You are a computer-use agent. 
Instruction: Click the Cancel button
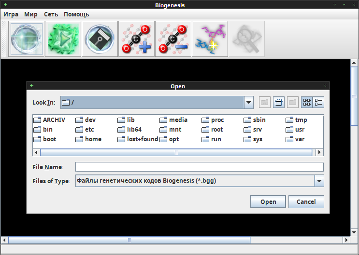[x=306, y=202]
